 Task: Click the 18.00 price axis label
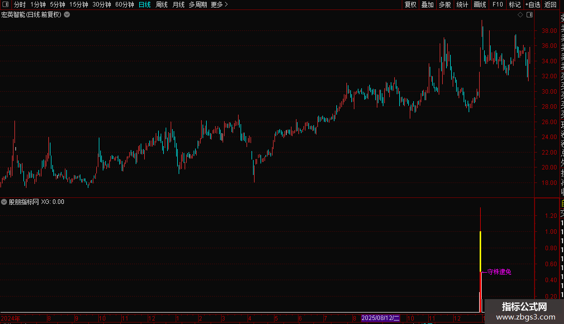[x=549, y=183]
